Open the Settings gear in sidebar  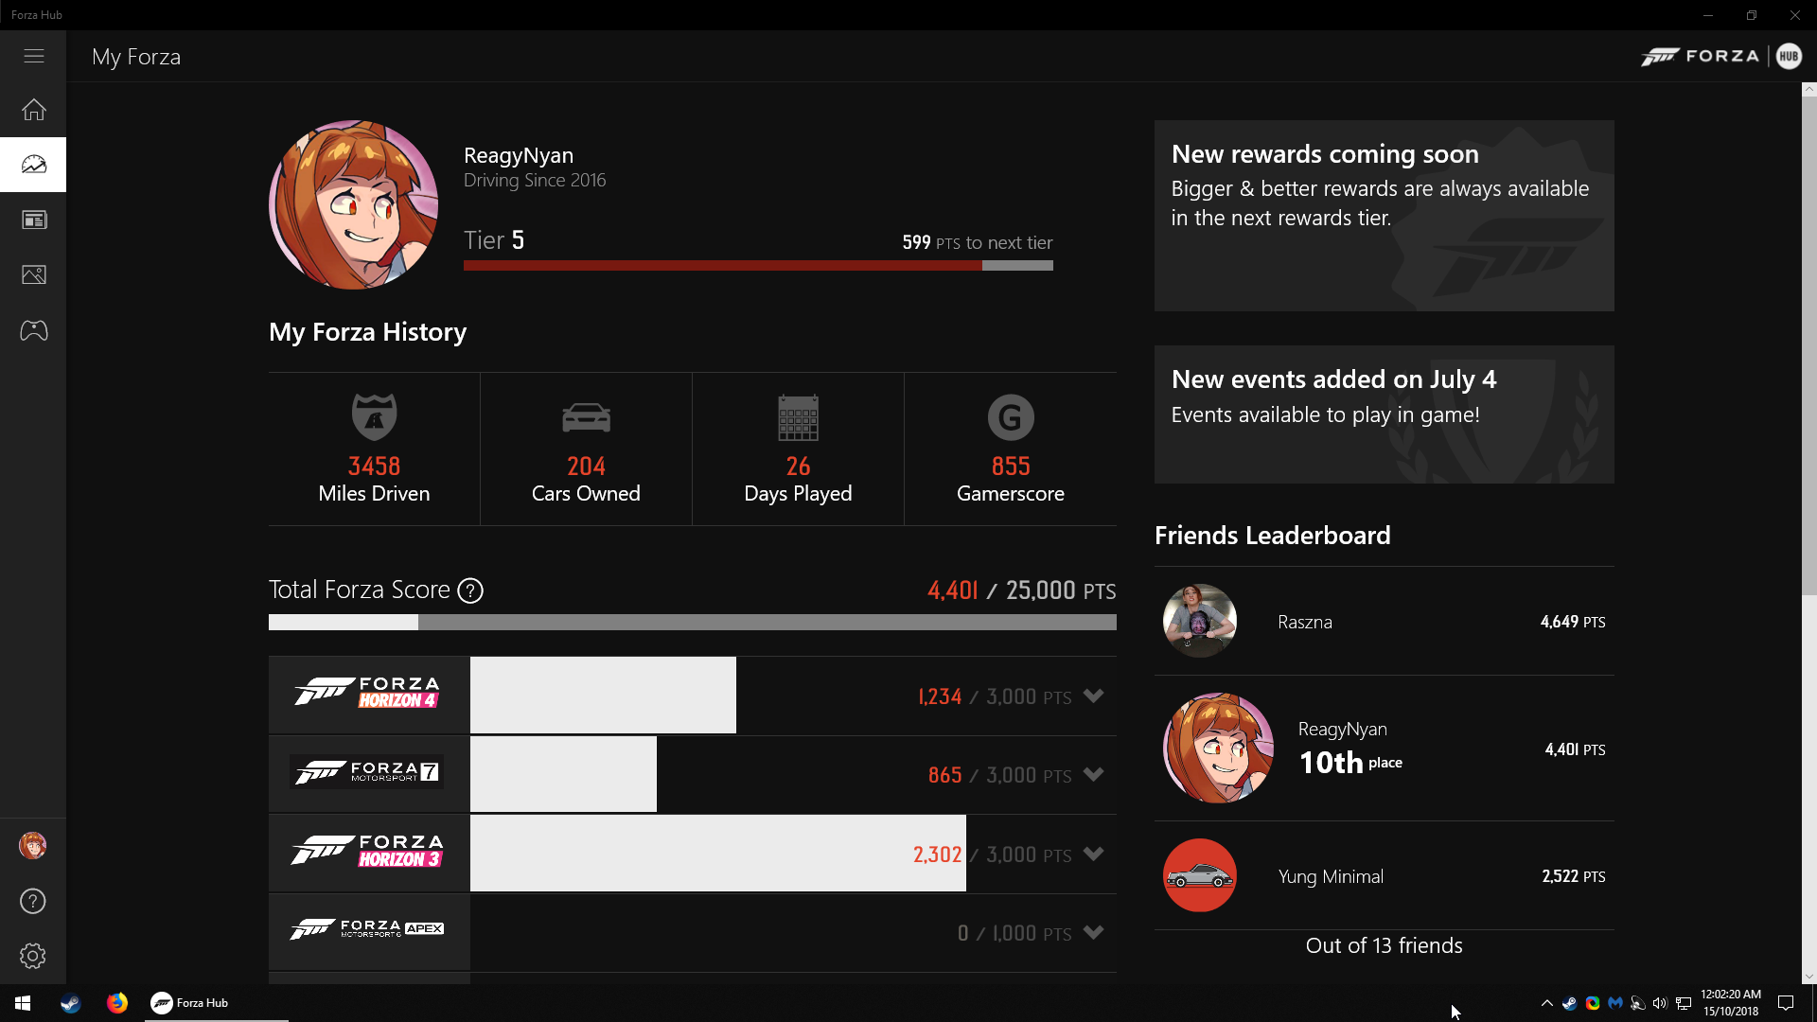point(33,956)
